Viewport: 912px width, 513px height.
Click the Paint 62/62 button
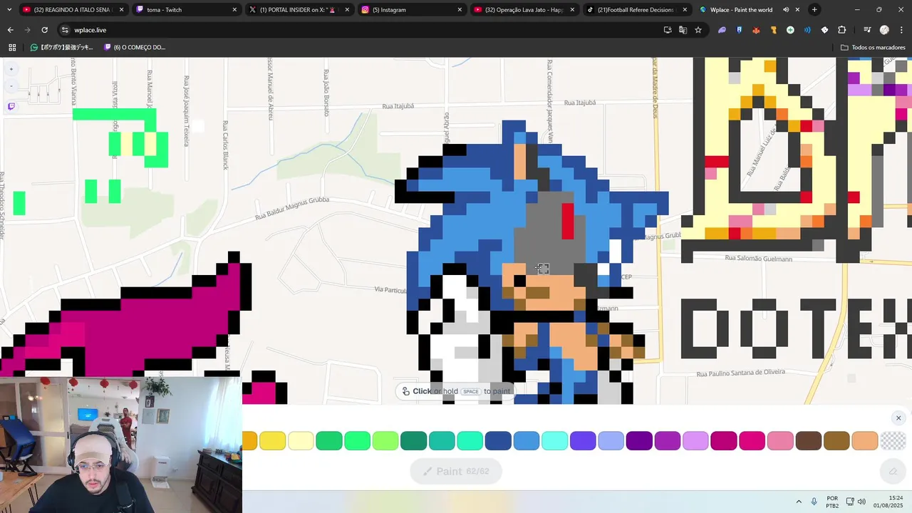pos(456,471)
